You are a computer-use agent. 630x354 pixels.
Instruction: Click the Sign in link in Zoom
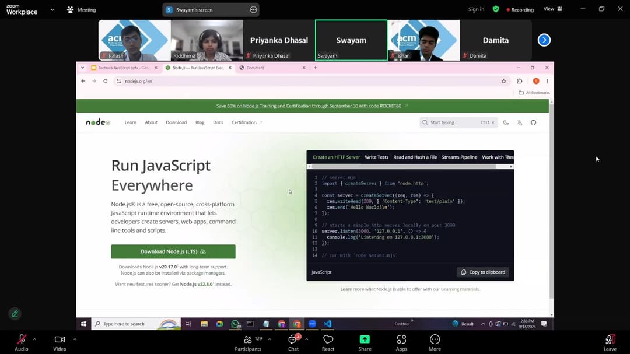[x=476, y=9]
